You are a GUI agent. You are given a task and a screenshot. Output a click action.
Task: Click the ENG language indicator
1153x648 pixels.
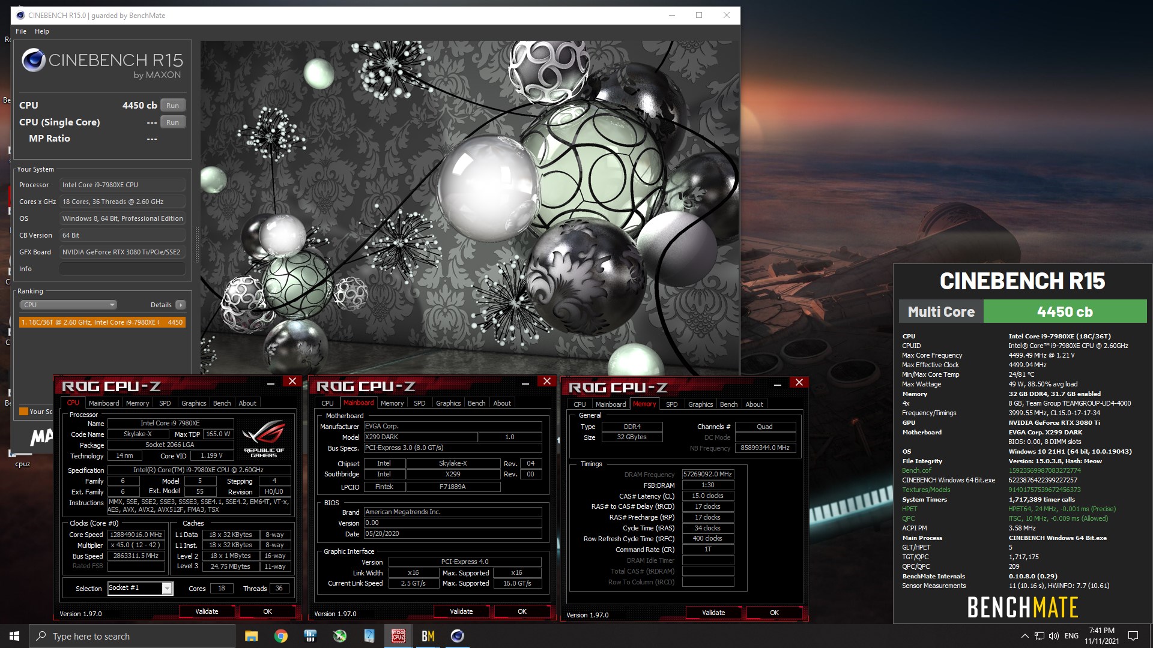(1071, 636)
